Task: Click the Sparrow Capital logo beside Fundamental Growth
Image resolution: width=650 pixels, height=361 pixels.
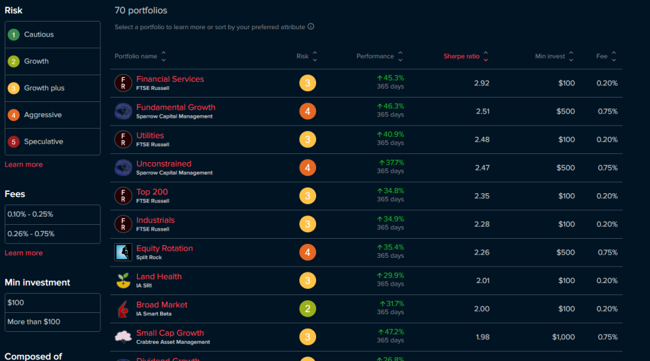Action: [123, 111]
